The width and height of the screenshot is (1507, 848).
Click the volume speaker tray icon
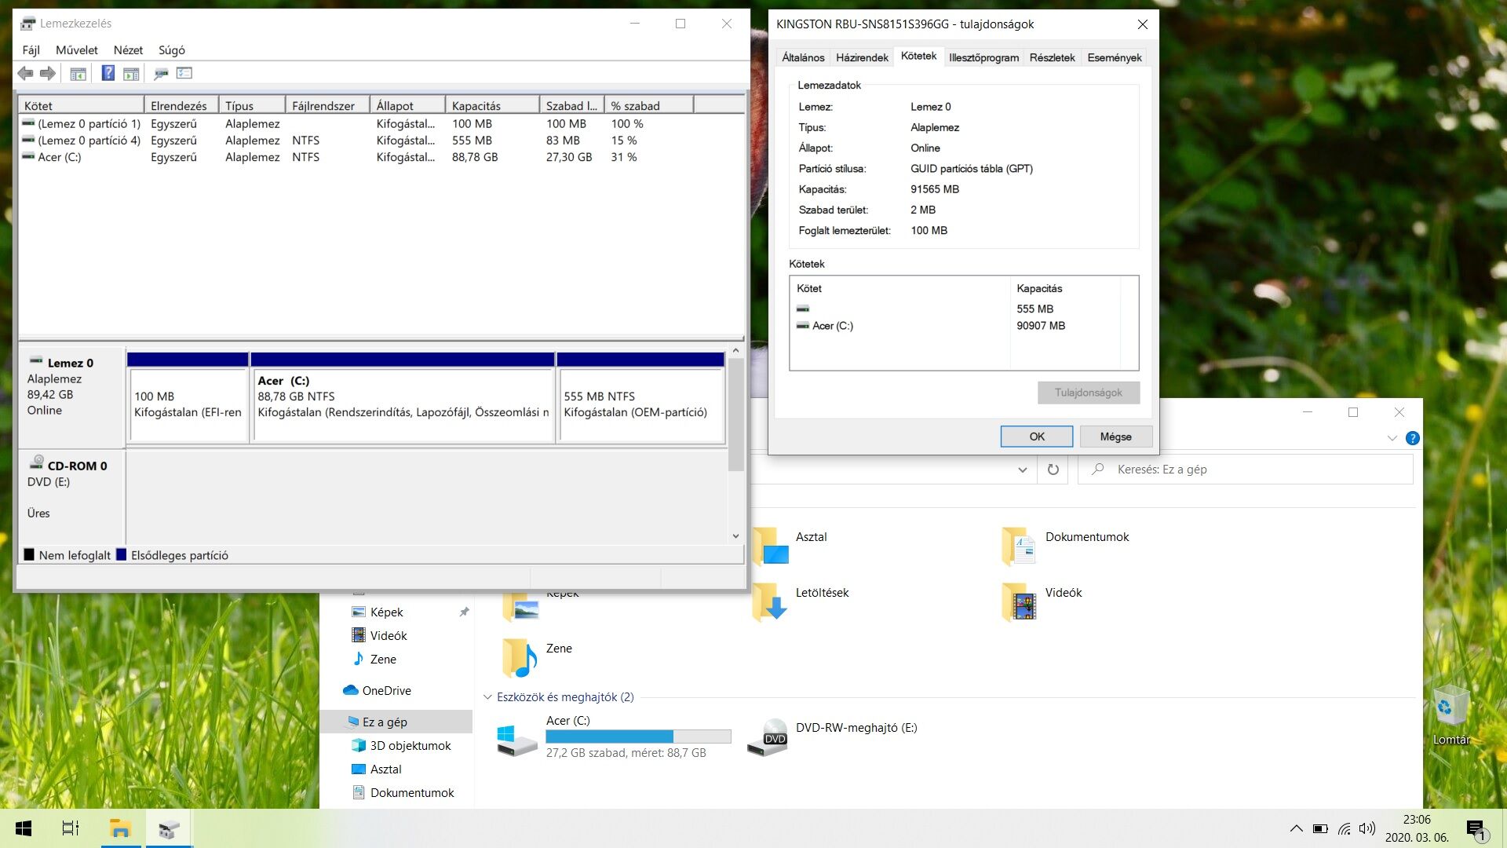[1367, 828]
